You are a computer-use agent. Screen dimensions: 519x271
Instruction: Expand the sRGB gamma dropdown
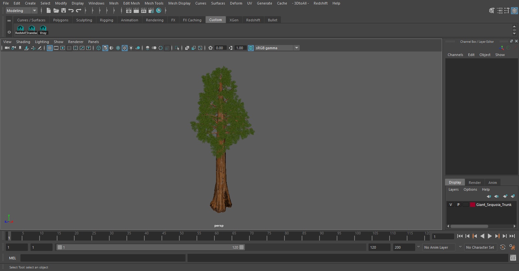296,48
